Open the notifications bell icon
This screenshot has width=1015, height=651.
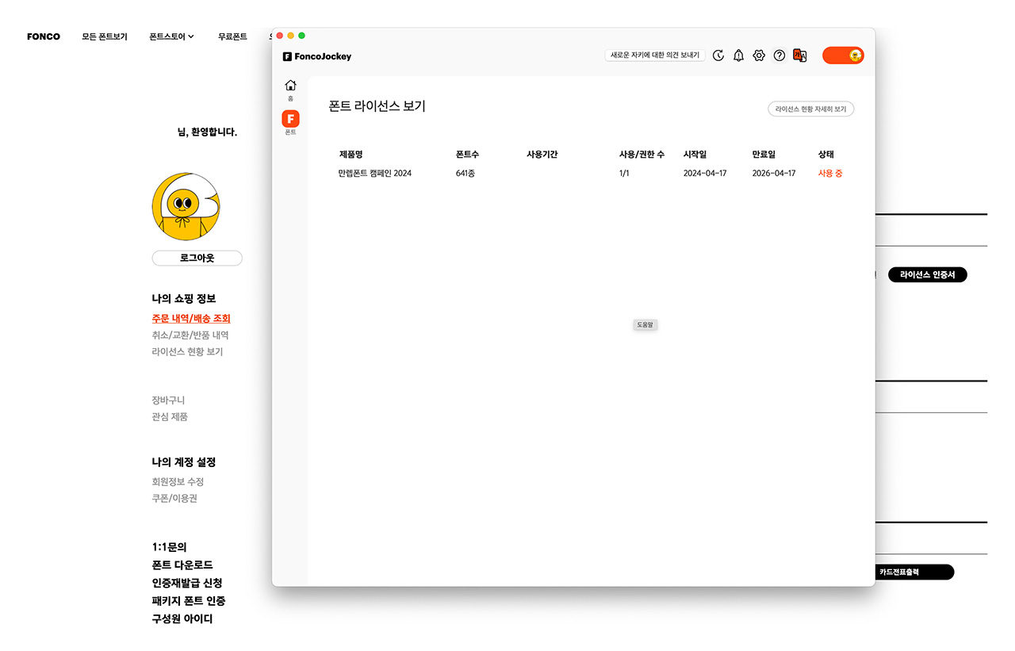tap(738, 56)
